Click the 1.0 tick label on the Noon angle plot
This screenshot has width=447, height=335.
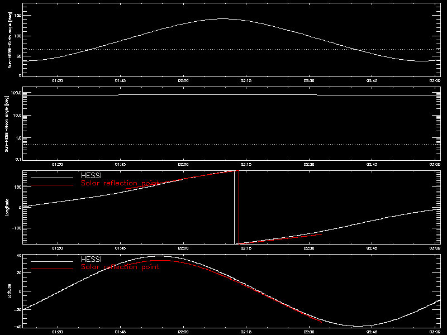[x=18, y=138]
